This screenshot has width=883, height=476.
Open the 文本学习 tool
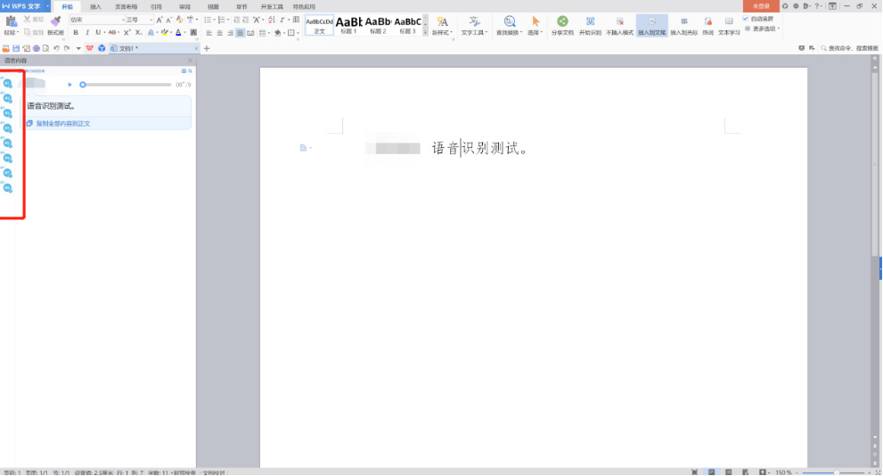point(729,21)
